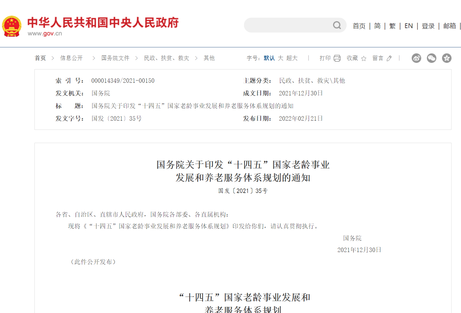Open 首页 in the top navigation
The image size is (461, 313).
(x=359, y=26)
